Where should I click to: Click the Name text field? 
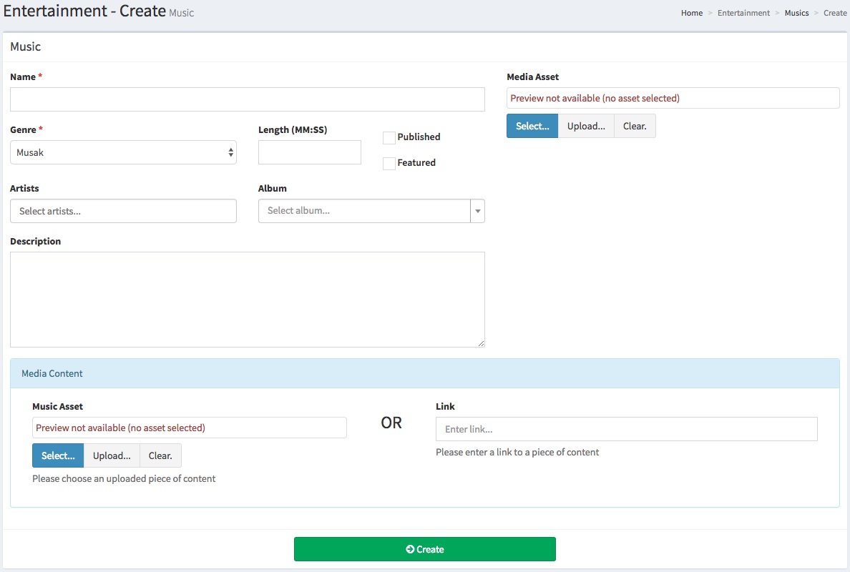(247, 99)
